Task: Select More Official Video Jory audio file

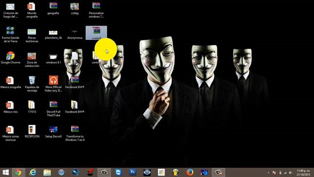Action: pos(53,84)
